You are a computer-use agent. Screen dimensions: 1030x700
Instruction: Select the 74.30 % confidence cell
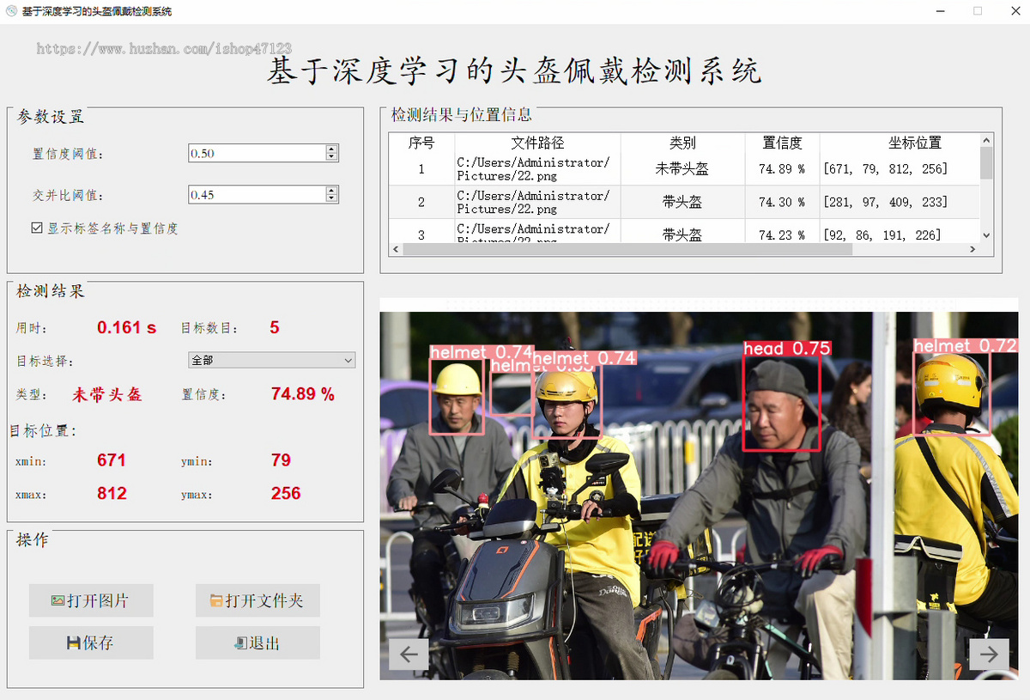pyautogui.click(x=782, y=203)
